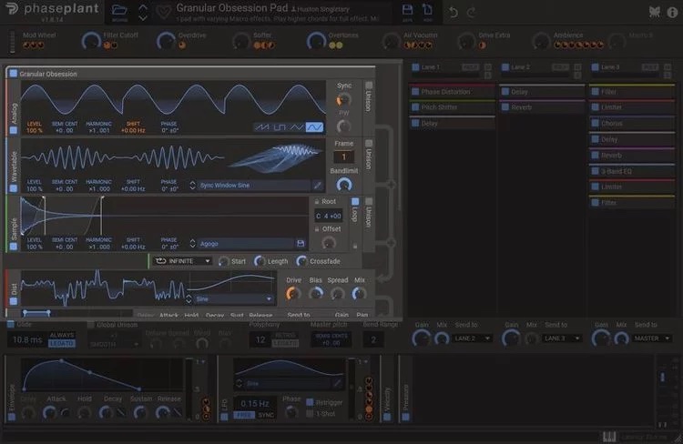
Task: Click the glide ALWAYS button
Action: click(61, 335)
